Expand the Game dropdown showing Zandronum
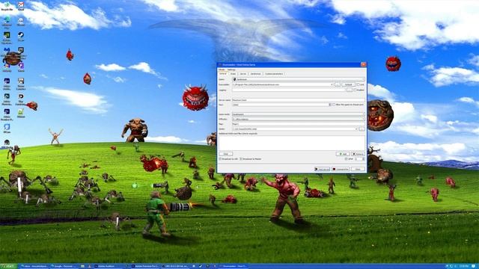The width and height of the screenshot is (479, 269). pyautogui.click(x=299, y=79)
